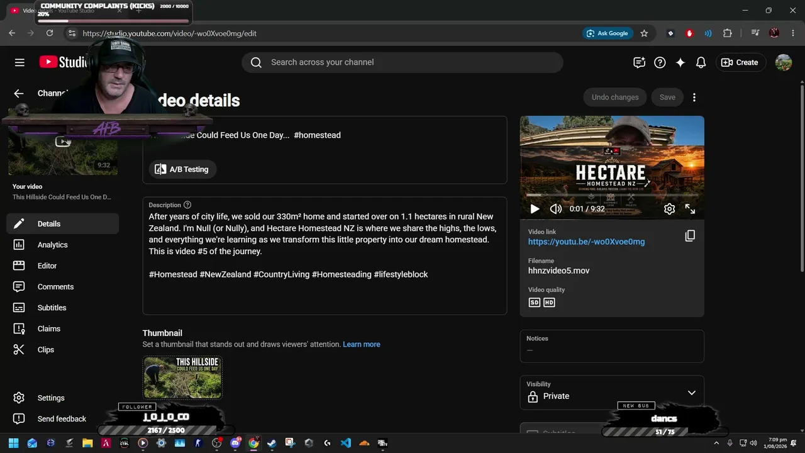
Task: Open the Send feedback chat icon in header
Action: 639,62
